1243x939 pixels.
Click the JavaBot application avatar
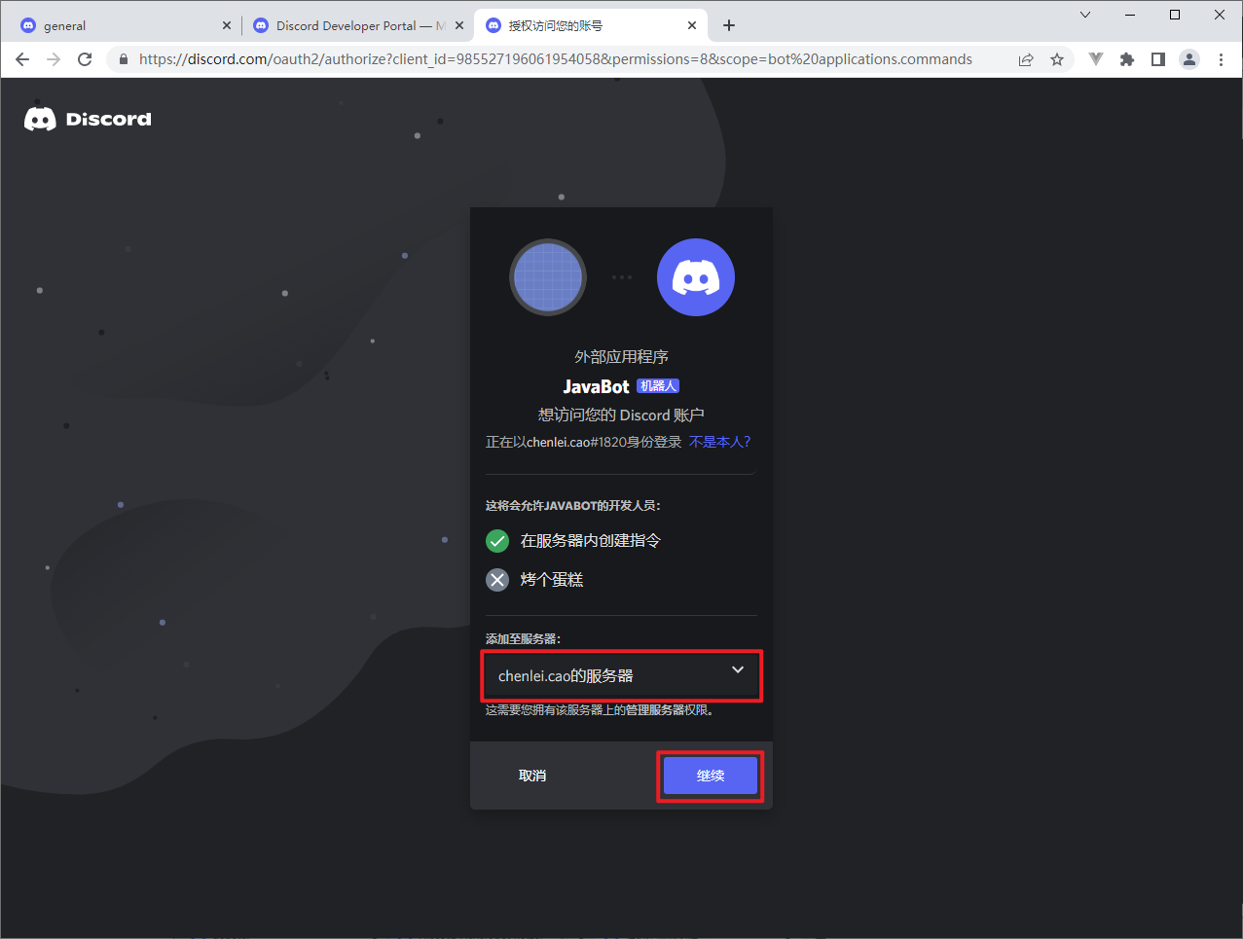pyautogui.click(x=548, y=277)
